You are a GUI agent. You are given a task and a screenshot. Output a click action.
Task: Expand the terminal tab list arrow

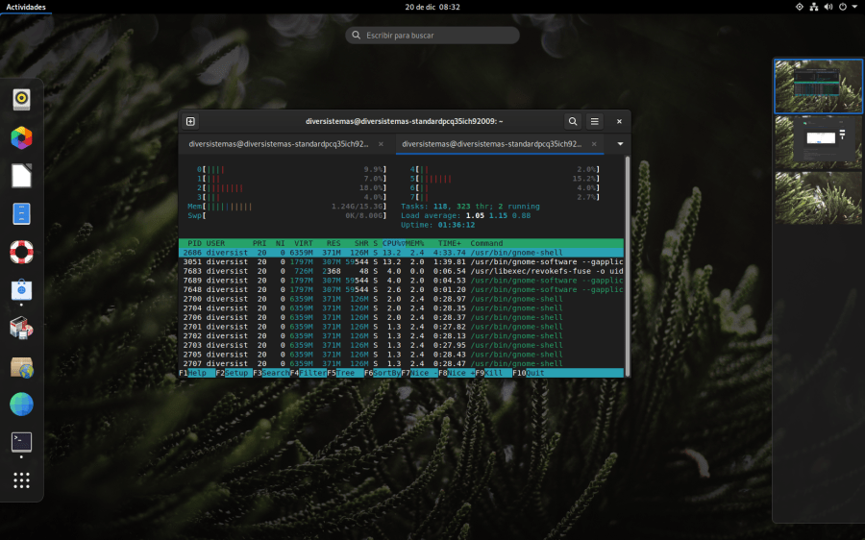[620, 143]
